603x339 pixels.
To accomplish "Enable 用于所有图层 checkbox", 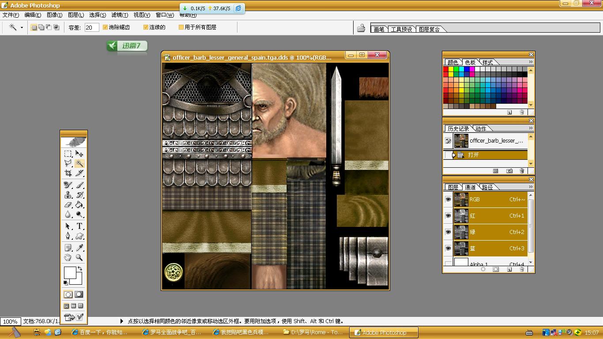I will click(x=181, y=27).
